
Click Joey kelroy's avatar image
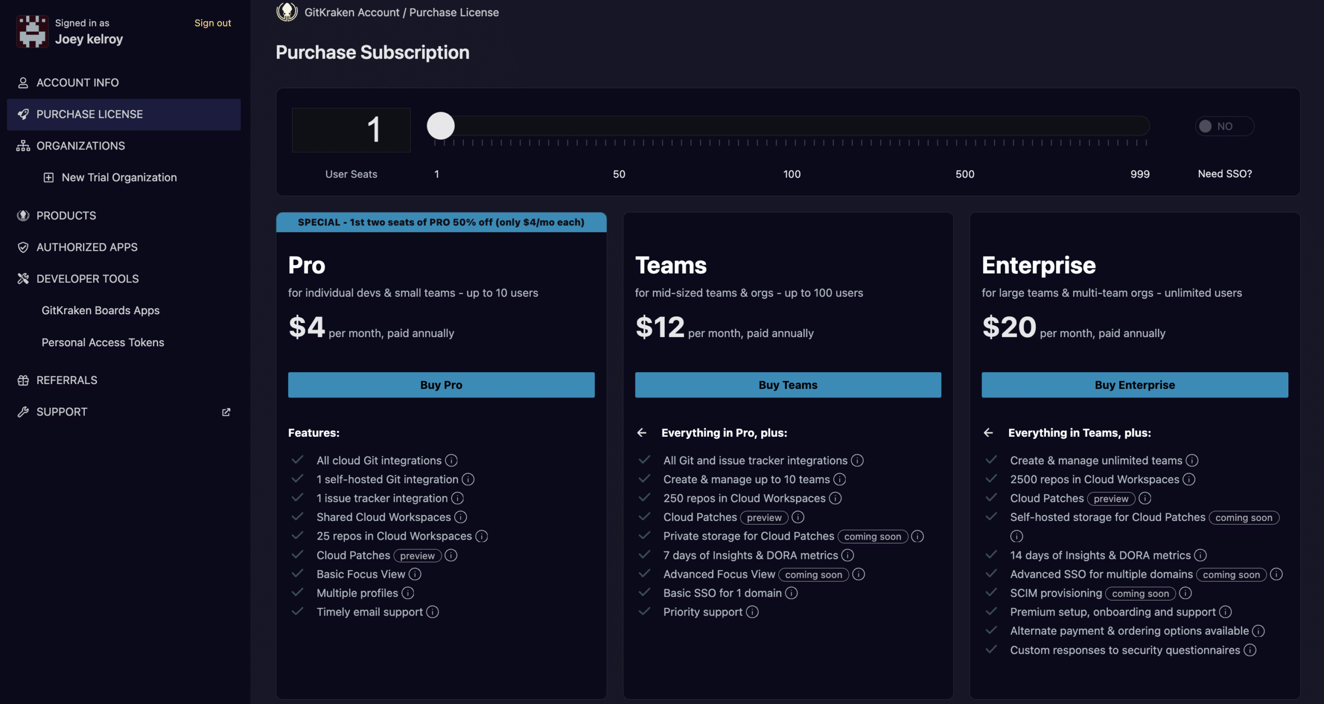click(32, 31)
